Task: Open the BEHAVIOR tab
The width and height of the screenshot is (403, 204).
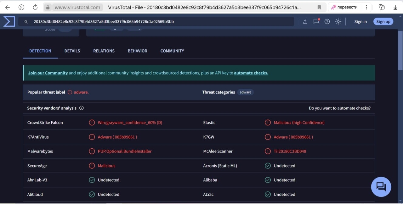Action: tap(137, 51)
